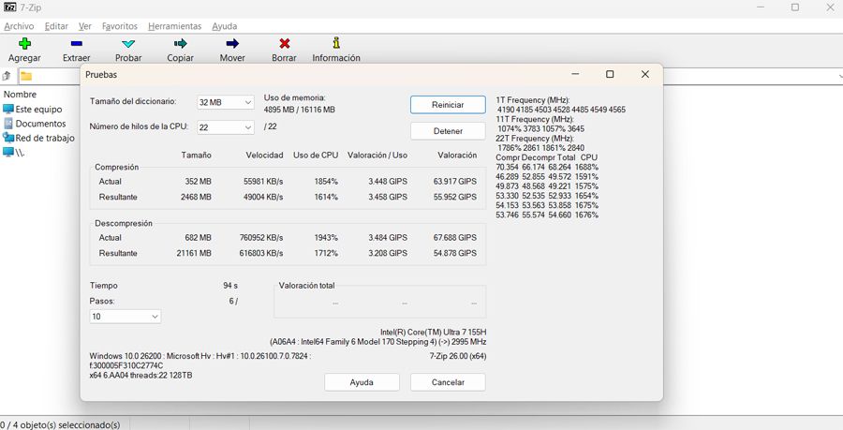Click the Copiar arrow icon
Image resolution: width=843 pixels, height=430 pixels.
pos(181,43)
